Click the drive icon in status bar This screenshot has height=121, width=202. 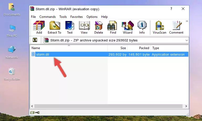click(x=32, y=113)
